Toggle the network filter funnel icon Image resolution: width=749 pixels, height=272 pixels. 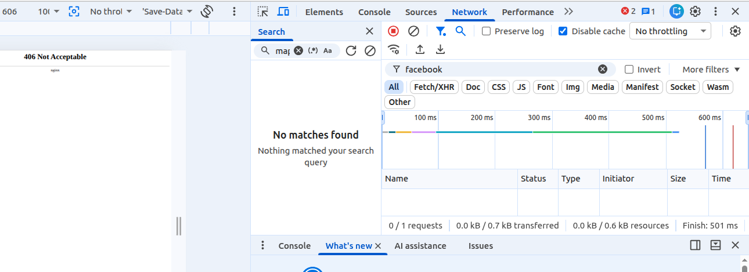[x=441, y=31]
